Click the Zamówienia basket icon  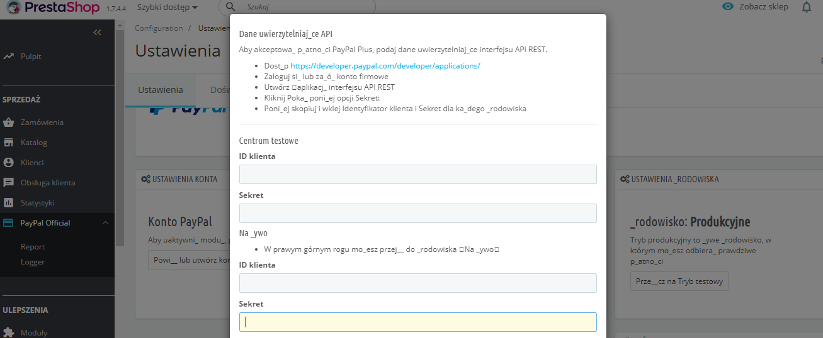tap(9, 123)
